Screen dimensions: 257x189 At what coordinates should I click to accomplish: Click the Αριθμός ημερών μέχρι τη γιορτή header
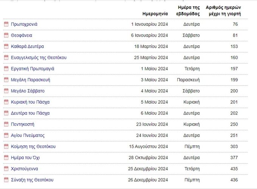click(223, 11)
